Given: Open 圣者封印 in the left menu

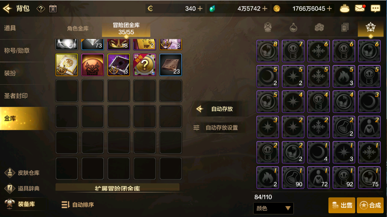Looking at the screenshot, I should point(16,96).
